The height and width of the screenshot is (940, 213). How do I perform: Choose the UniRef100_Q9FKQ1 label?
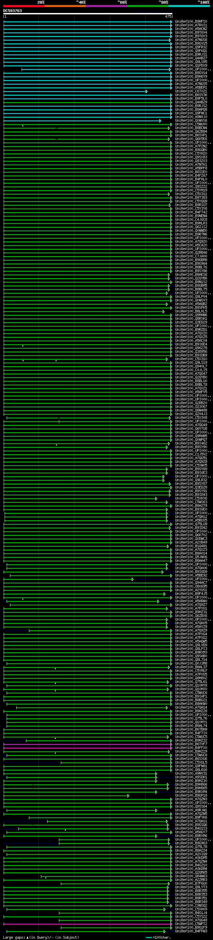[191, 51]
